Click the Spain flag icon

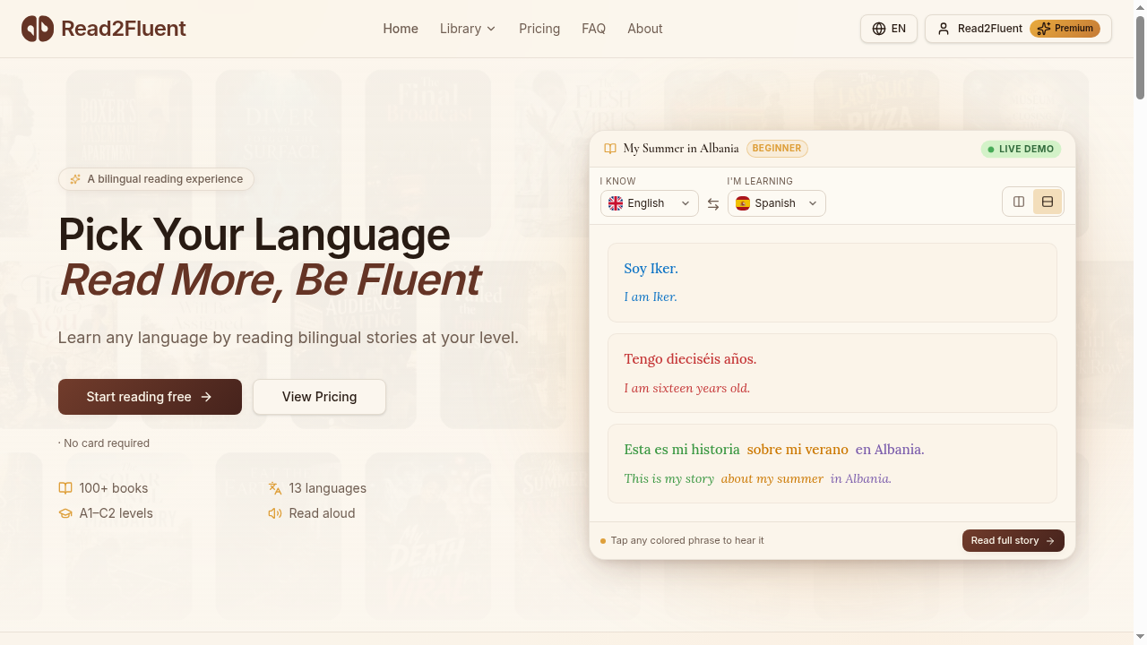click(x=743, y=203)
